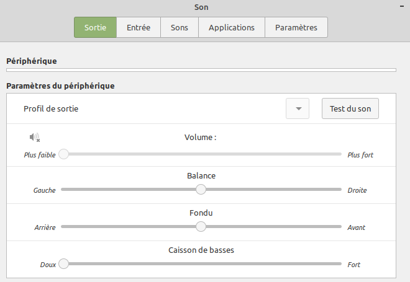Click the Droite label of Balance
Image resolution: width=410 pixels, height=282 pixels.
point(357,190)
